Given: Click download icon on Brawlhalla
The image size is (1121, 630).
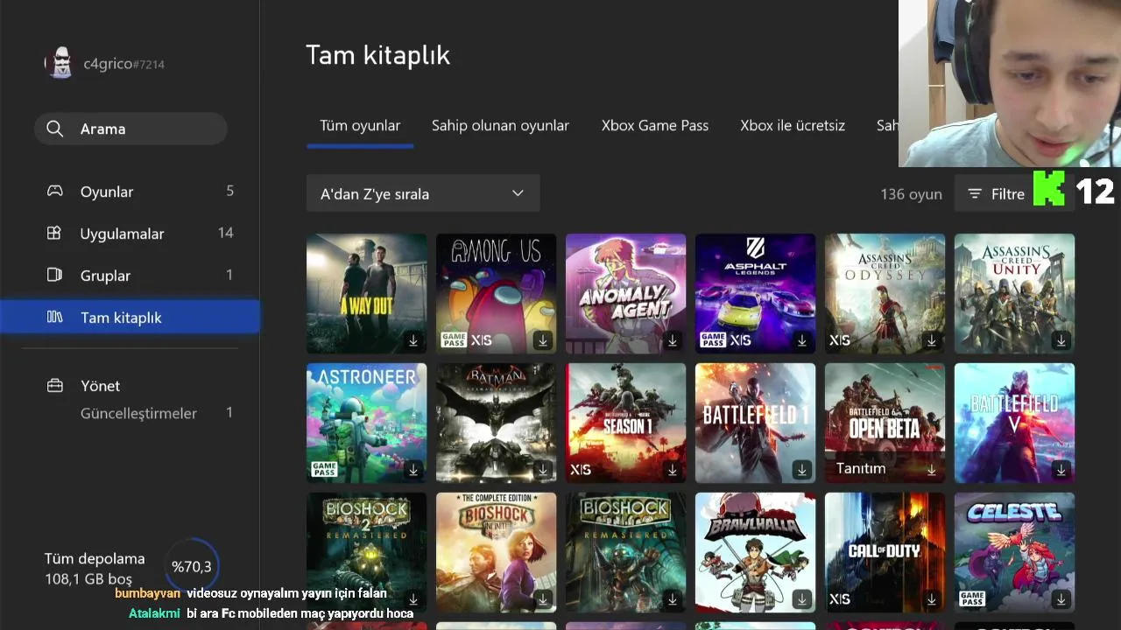Looking at the screenshot, I should [802, 599].
